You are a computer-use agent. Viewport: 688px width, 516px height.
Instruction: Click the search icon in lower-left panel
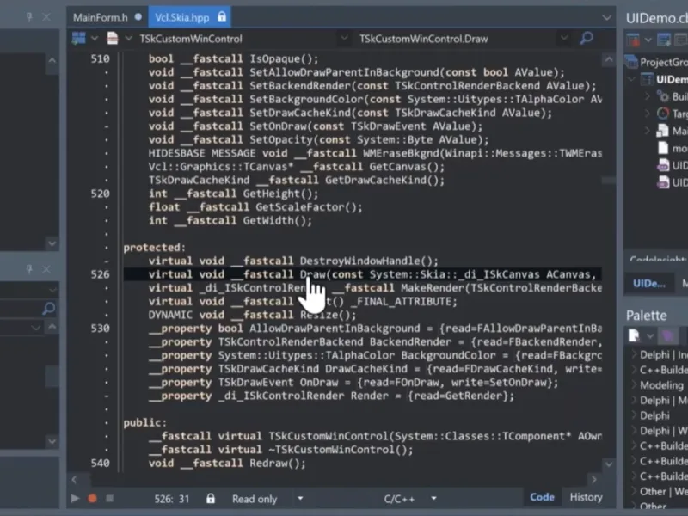click(x=49, y=309)
